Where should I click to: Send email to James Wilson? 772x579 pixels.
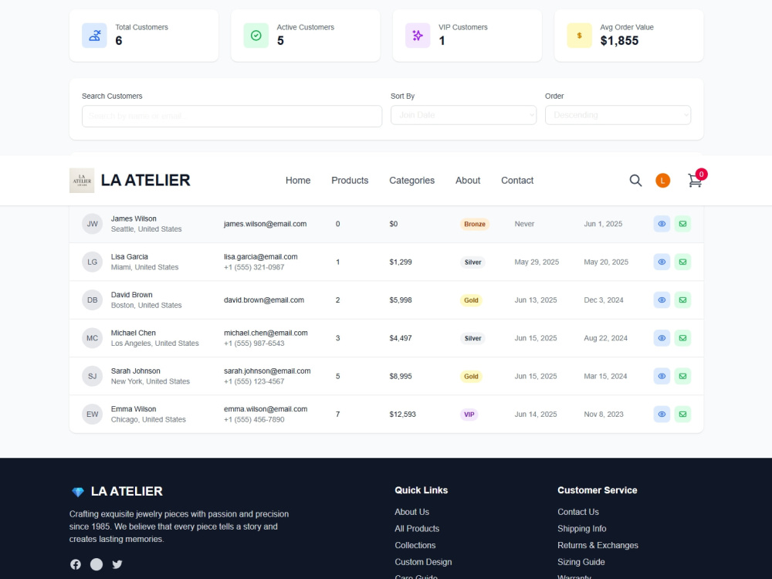click(682, 224)
